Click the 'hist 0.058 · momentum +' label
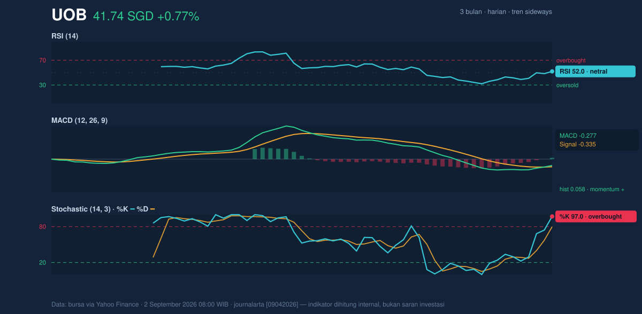642x314 pixels. (x=592, y=189)
